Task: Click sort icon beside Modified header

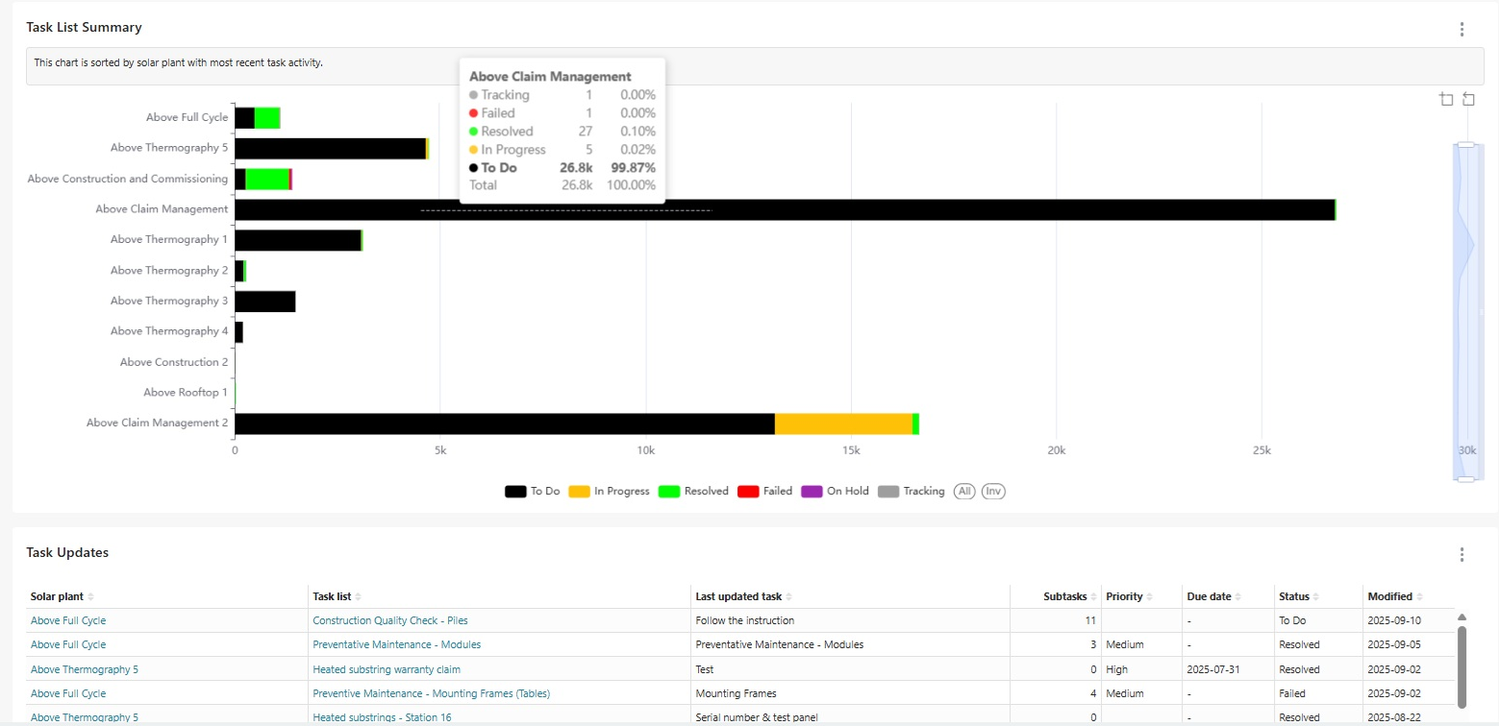Action: pos(1420,597)
